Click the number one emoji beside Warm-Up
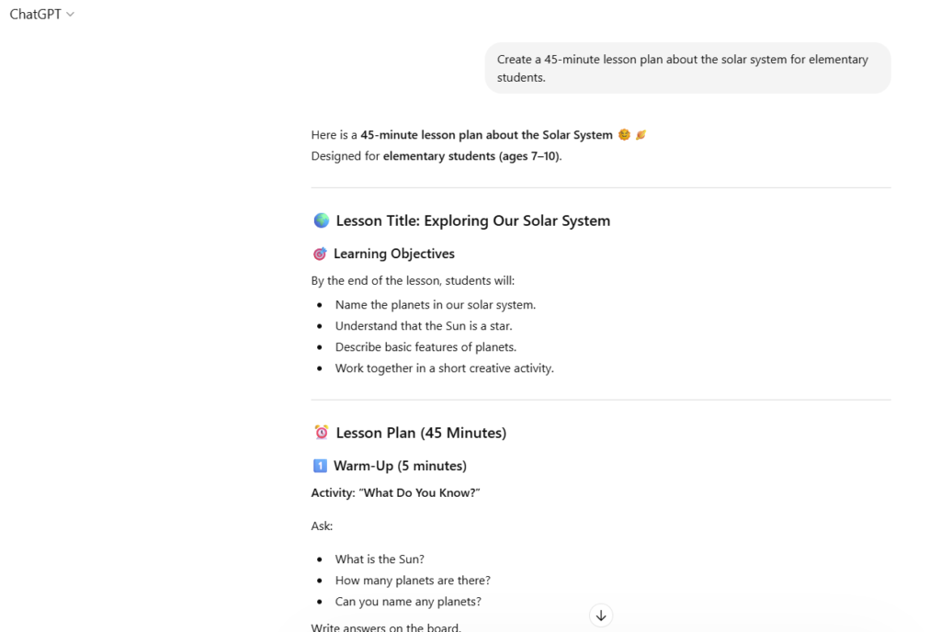 (320, 466)
